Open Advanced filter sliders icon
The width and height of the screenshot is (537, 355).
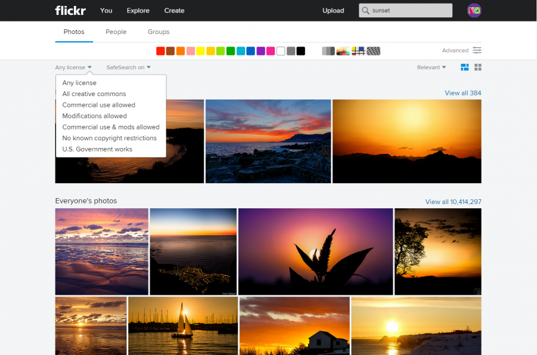477,51
